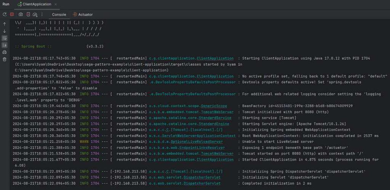The height and width of the screenshot is (190, 390).
Task: Click timestamp '2024-08-21T18:05:19.463+05:30'
Action: [44, 106]
